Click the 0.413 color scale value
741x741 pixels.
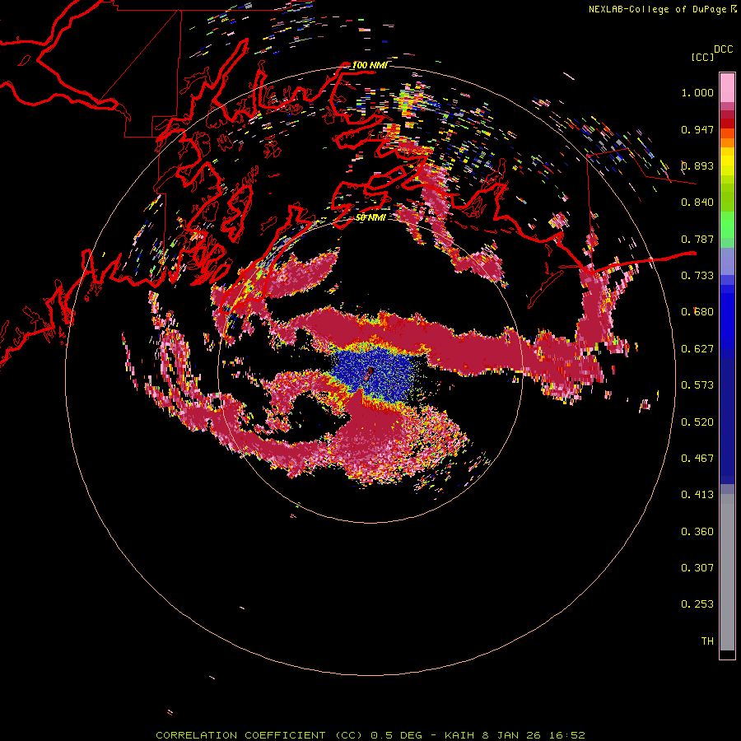(697, 495)
